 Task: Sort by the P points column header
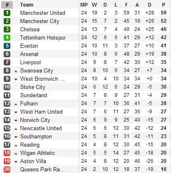[x=164, y=5]
